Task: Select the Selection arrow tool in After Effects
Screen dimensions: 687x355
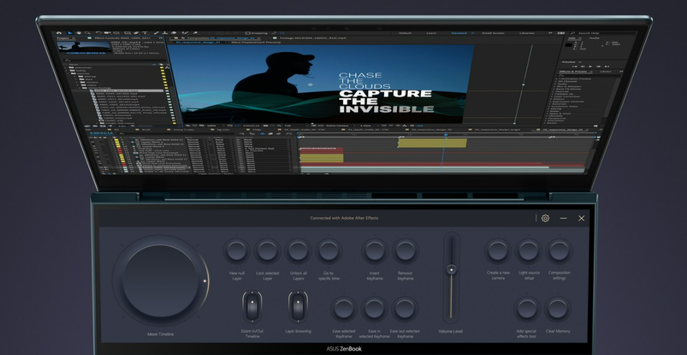Action: 71,33
